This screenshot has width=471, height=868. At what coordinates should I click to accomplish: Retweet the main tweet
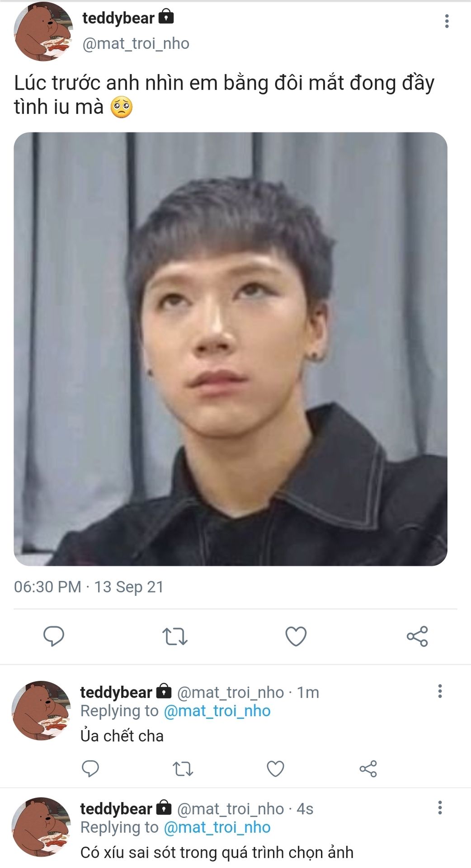click(175, 636)
